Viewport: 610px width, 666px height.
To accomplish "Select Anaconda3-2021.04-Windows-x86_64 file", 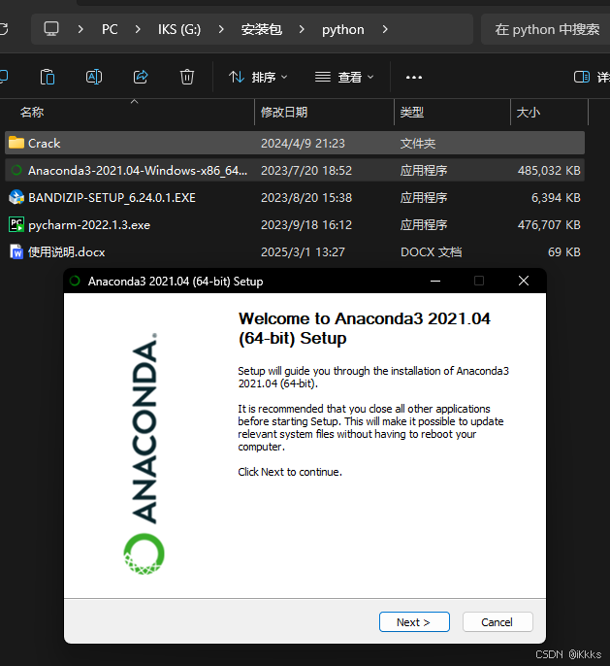I will point(295,170).
